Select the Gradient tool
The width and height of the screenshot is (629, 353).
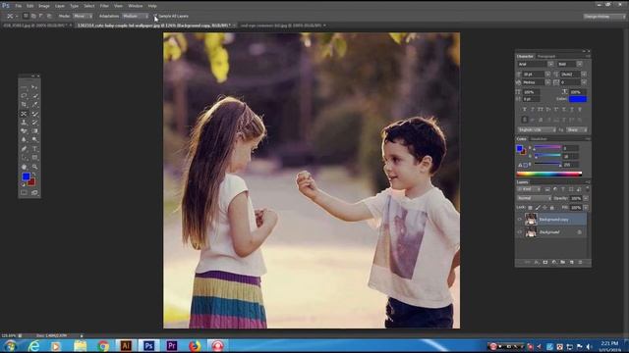(35, 131)
